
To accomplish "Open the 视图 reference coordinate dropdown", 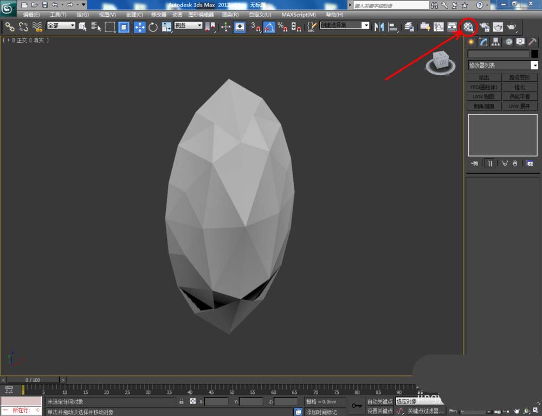I will pyautogui.click(x=188, y=25).
